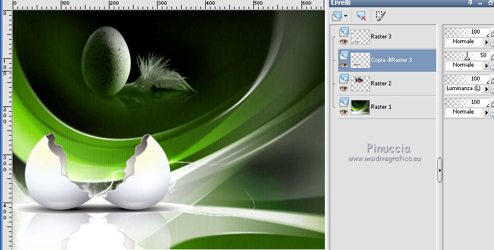Screen dimensions: 494x250
Task: Select the Raster 1 layer name
Action: (381, 107)
